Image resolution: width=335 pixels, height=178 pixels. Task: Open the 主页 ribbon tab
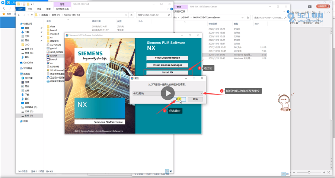(30, 9)
